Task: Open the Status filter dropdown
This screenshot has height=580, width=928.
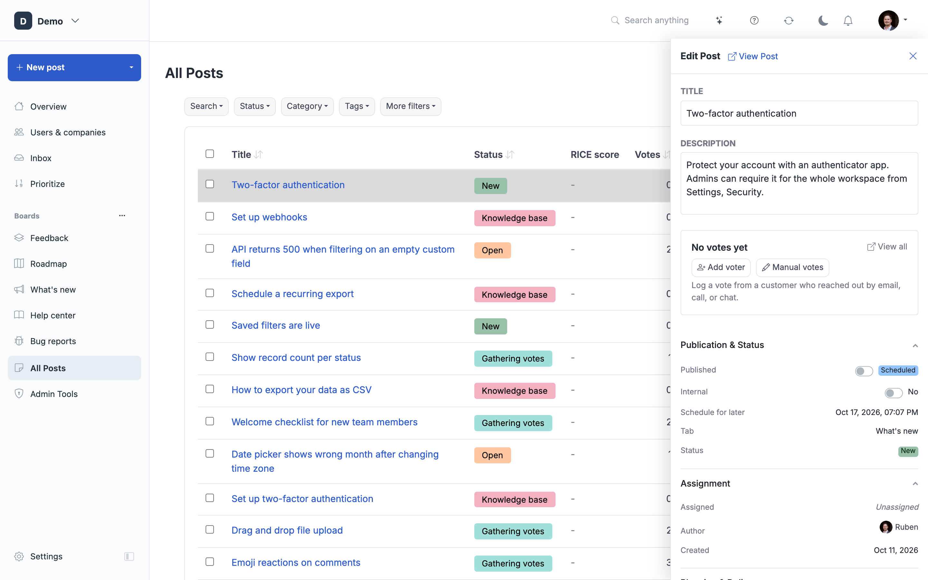Action: [255, 106]
